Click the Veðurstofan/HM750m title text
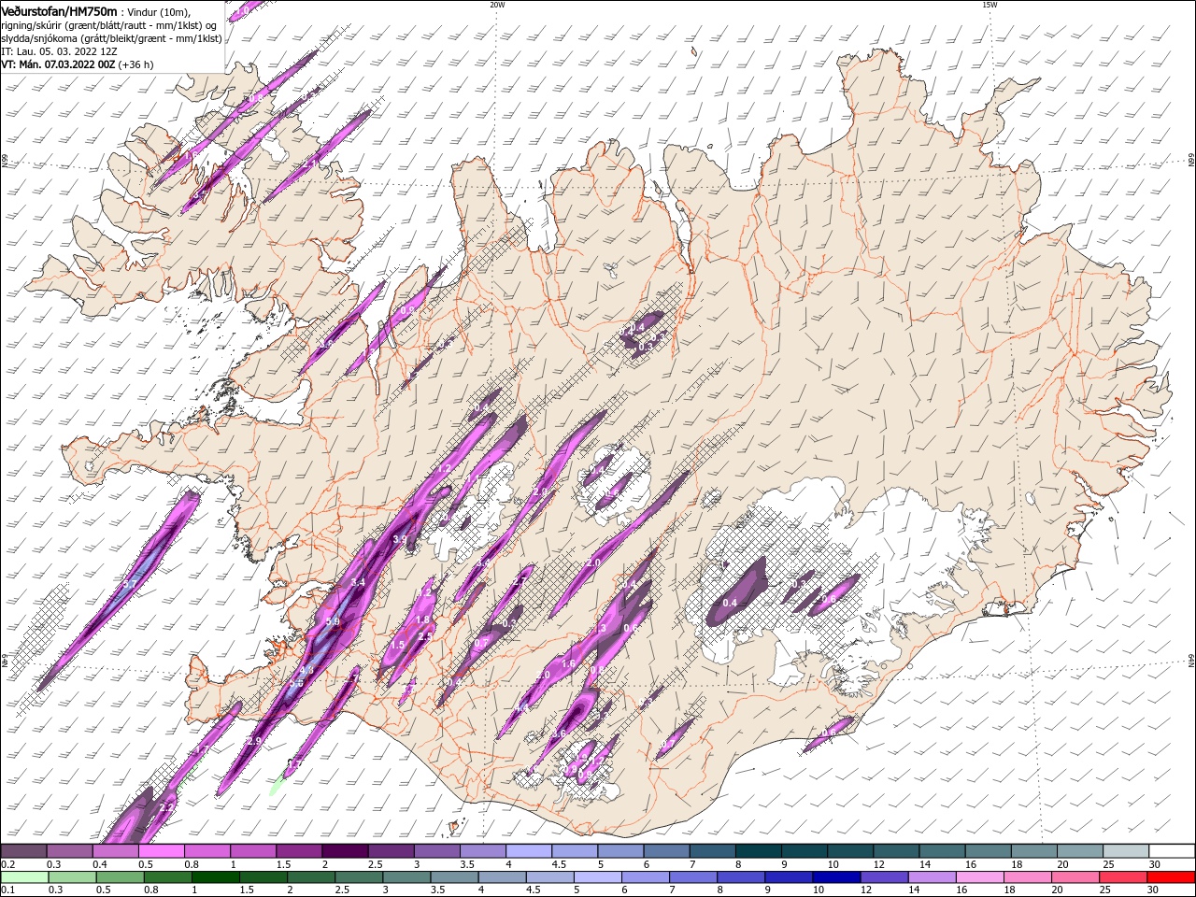The height and width of the screenshot is (897, 1196). click(x=59, y=11)
